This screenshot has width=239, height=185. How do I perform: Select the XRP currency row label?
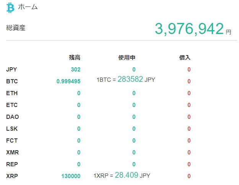(12, 176)
